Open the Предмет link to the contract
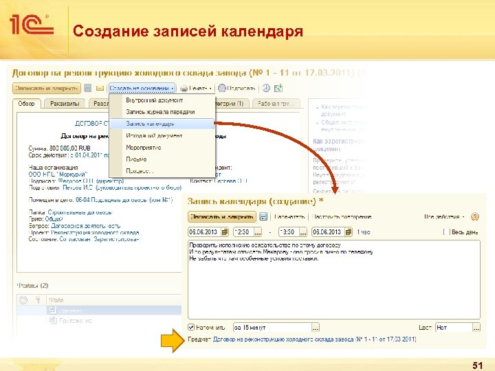Image resolution: width=495 pixels, height=371 pixels. click(315, 339)
